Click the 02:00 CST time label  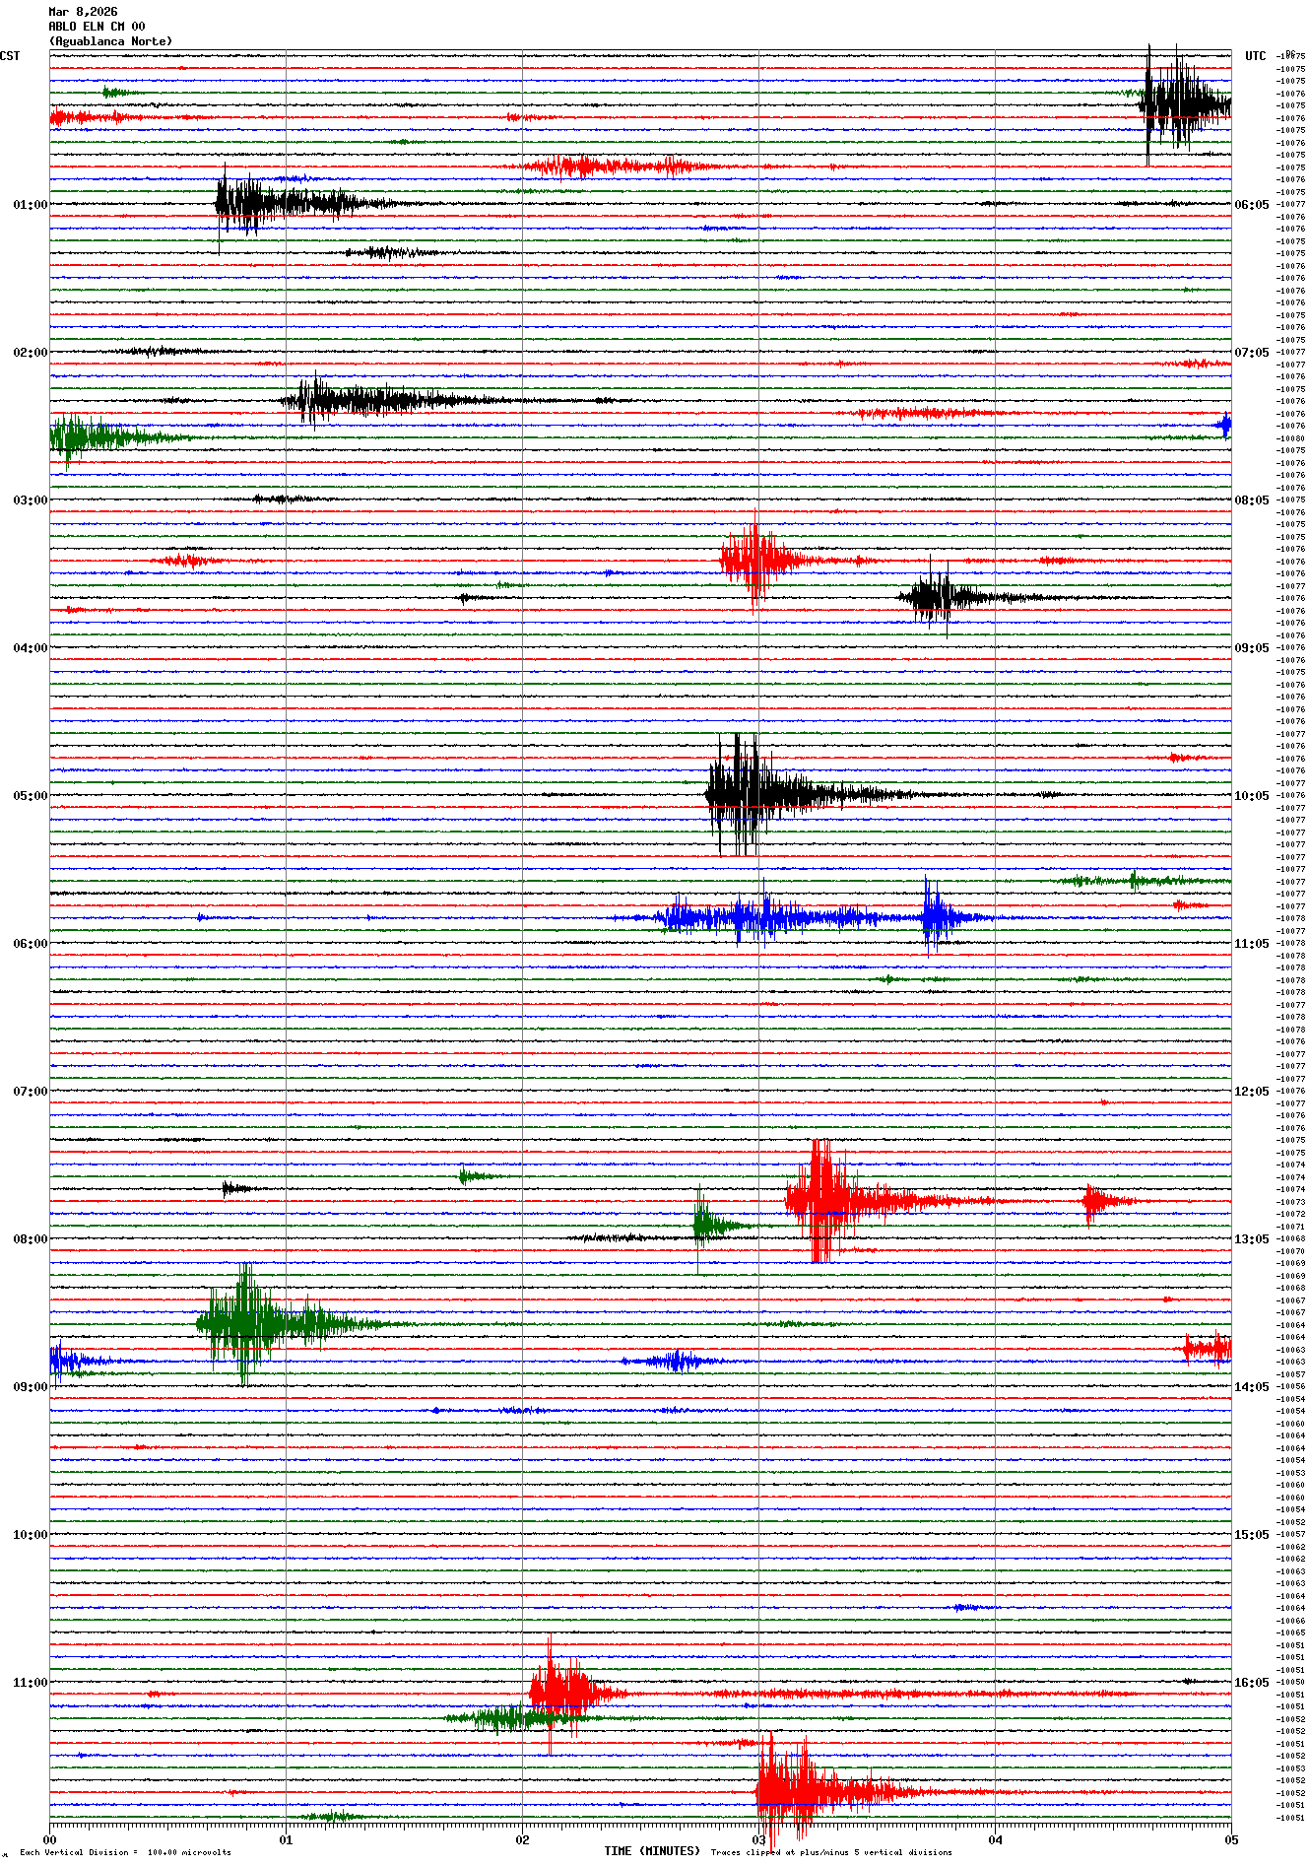click(x=30, y=352)
